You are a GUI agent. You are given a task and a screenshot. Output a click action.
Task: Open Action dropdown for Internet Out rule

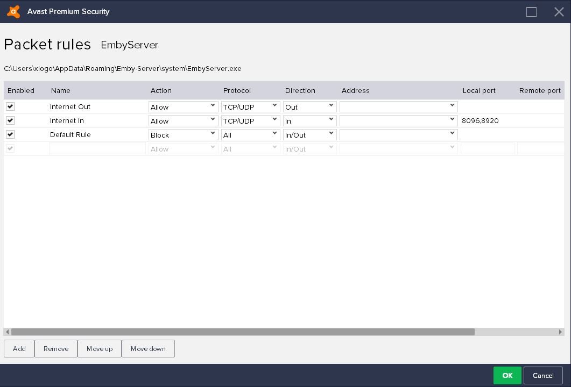183,106
